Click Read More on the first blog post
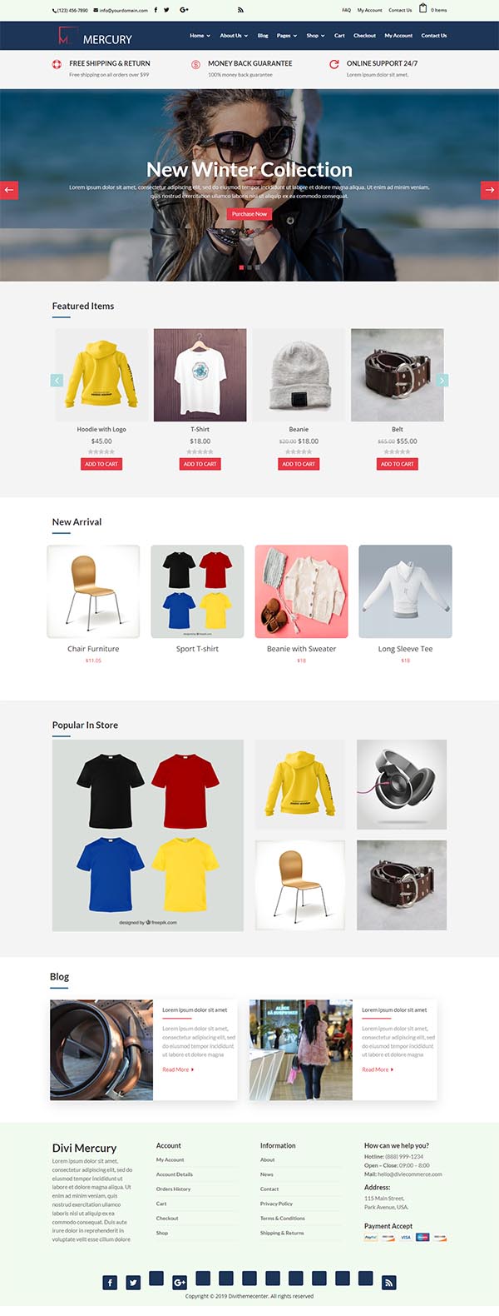Viewport: 499px width, 1316px height. (x=178, y=1069)
